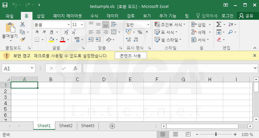Click the Fill down arrow icon
Viewport: 259px width, 138px height.
[x=219, y=32]
